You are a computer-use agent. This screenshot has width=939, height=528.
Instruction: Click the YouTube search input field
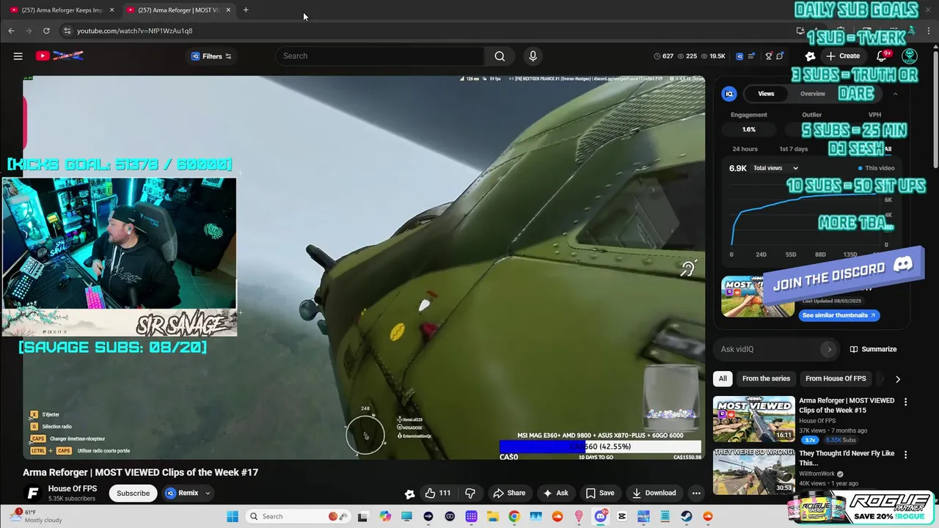(x=381, y=56)
